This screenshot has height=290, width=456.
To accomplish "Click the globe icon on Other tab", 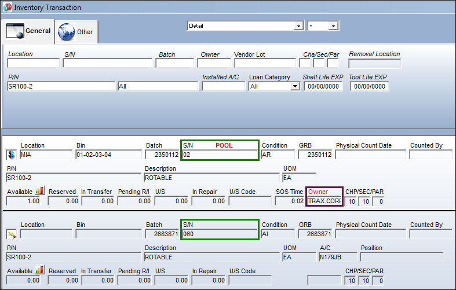I will (66, 32).
